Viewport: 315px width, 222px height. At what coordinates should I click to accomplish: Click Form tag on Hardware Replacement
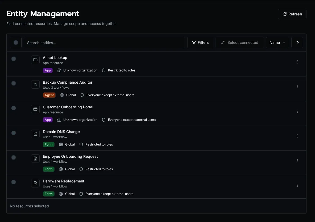49,194
